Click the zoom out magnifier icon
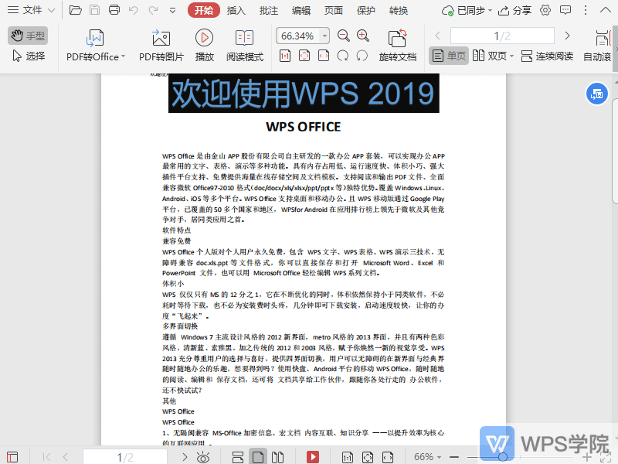Image resolution: width=618 pixels, height=464 pixels. pyautogui.click(x=343, y=35)
